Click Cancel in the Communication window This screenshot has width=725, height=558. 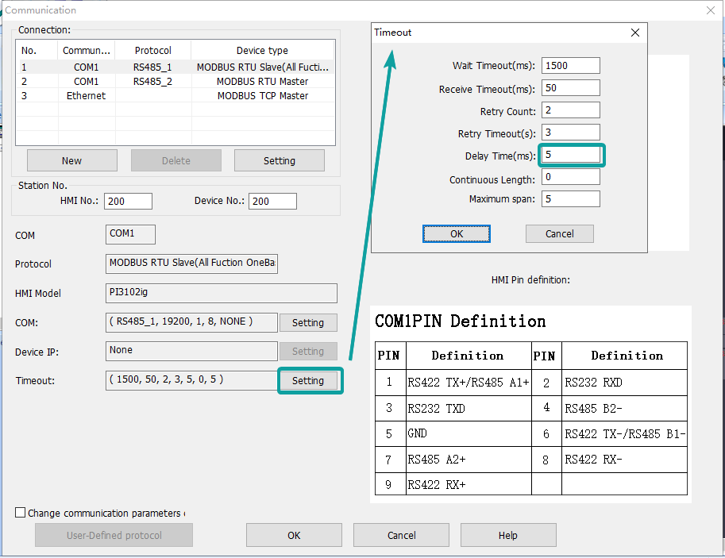pyautogui.click(x=401, y=535)
